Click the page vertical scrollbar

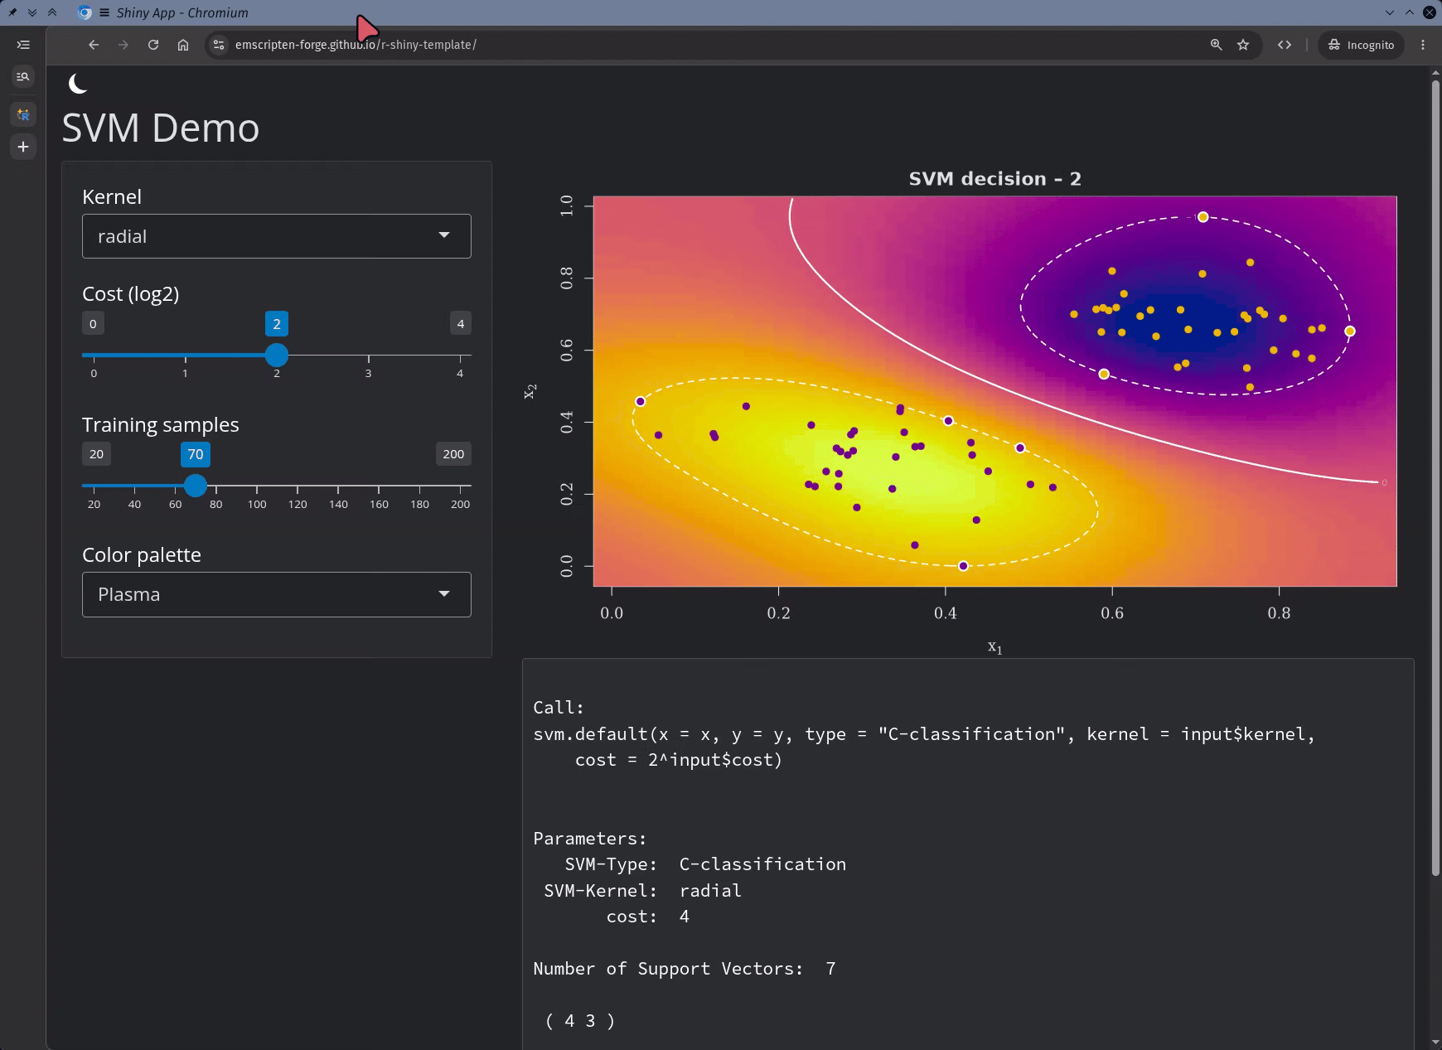click(1435, 477)
